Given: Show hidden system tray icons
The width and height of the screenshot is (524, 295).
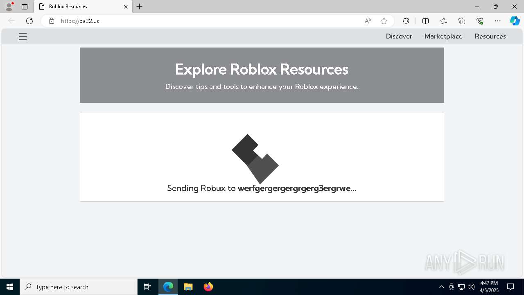Looking at the screenshot, I should (x=441, y=287).
